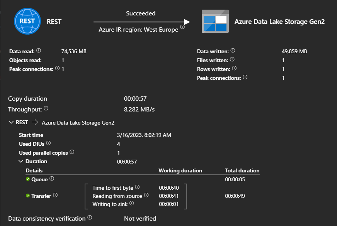This screenshot has height=226, width=337.
Task: Click info icon beside source Peak connections
Action: pos(57,68)
